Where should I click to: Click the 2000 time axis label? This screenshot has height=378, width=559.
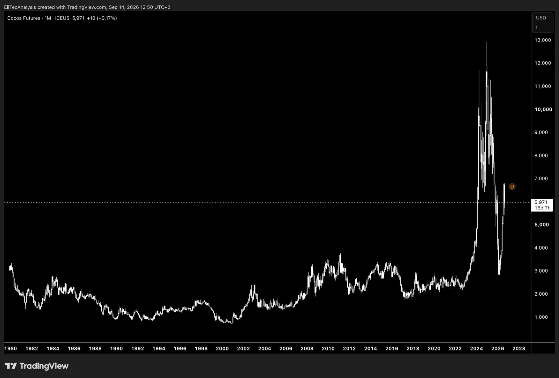point(222,348)
